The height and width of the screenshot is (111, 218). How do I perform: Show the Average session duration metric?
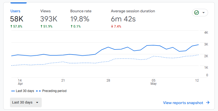pyautogui.click(x=133, y=11)
